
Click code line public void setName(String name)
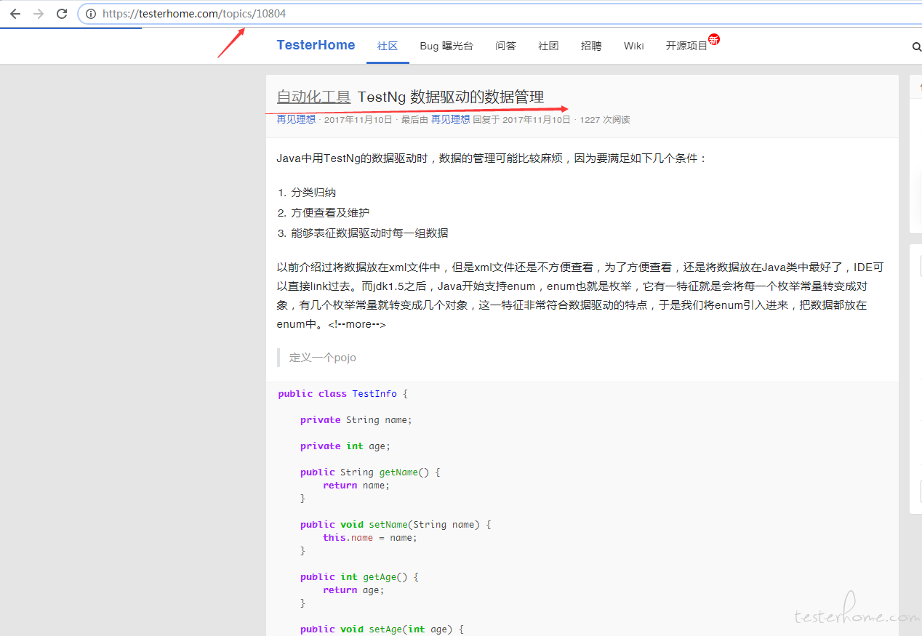[x=396, y=525]
